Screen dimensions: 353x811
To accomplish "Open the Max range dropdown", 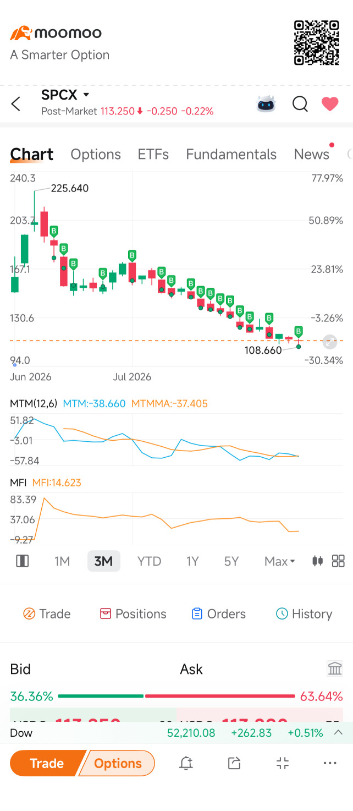I will point(280,561).
